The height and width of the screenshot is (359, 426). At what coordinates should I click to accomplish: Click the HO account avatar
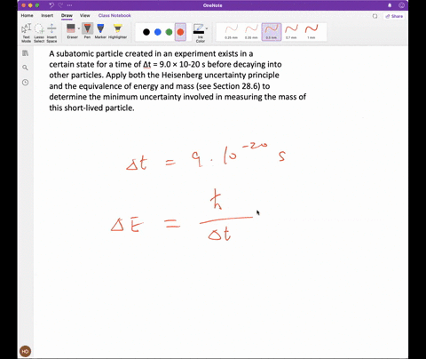(x=26, y=351)
